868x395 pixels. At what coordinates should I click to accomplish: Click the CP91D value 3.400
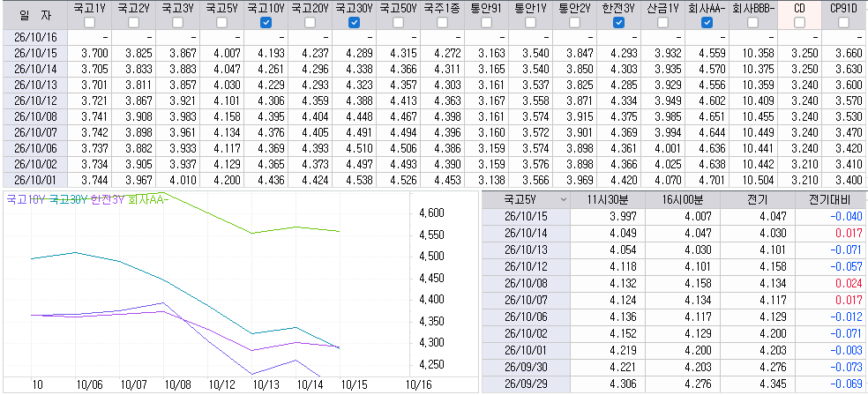click(848, 180)
